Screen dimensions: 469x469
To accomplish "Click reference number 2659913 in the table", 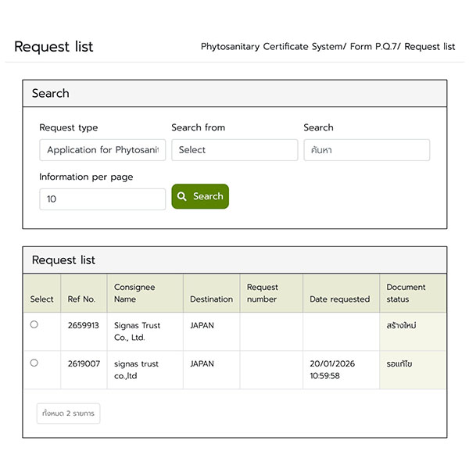I will [83, 325].
